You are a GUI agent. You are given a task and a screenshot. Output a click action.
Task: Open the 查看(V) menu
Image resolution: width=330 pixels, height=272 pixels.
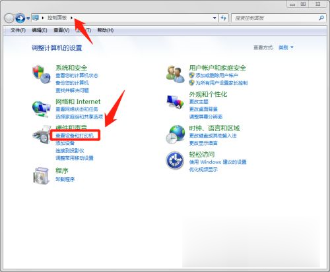pyautogui.click(x=61, y=30)
